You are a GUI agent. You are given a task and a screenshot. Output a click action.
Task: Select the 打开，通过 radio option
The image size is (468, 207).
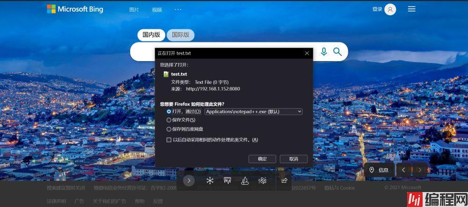point(169,111)
